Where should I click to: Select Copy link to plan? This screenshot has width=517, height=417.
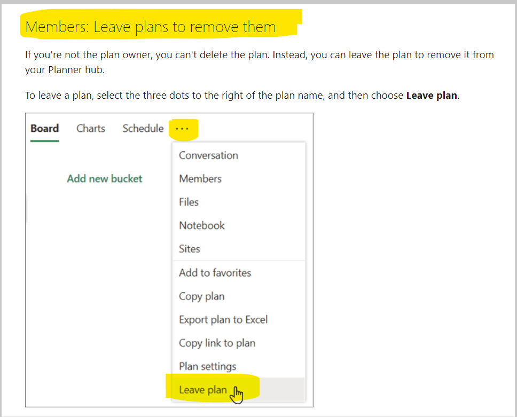217,343
